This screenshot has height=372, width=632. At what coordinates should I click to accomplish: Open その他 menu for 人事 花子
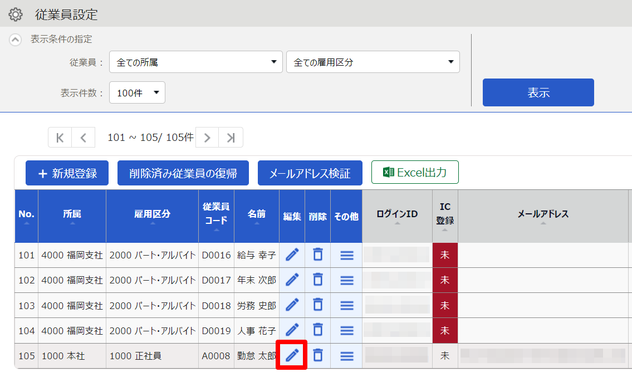pyautogui.click(x=347, y=330)
